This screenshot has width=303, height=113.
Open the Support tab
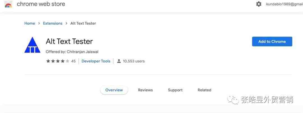pyautogui.click(x=175, y=90)
